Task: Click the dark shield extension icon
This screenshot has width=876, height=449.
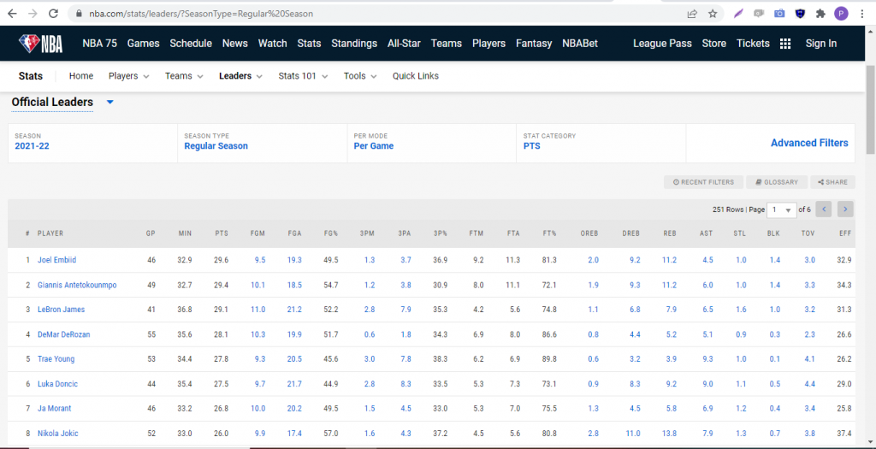Action: 800,14
